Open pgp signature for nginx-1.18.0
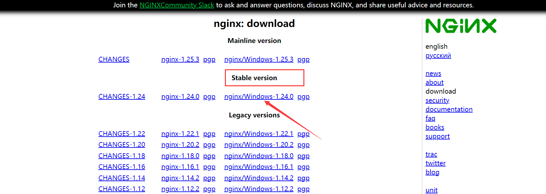The height and width of the screenshot is (194, 546). tap(209, 156)
